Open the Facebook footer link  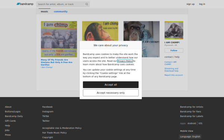47,107
